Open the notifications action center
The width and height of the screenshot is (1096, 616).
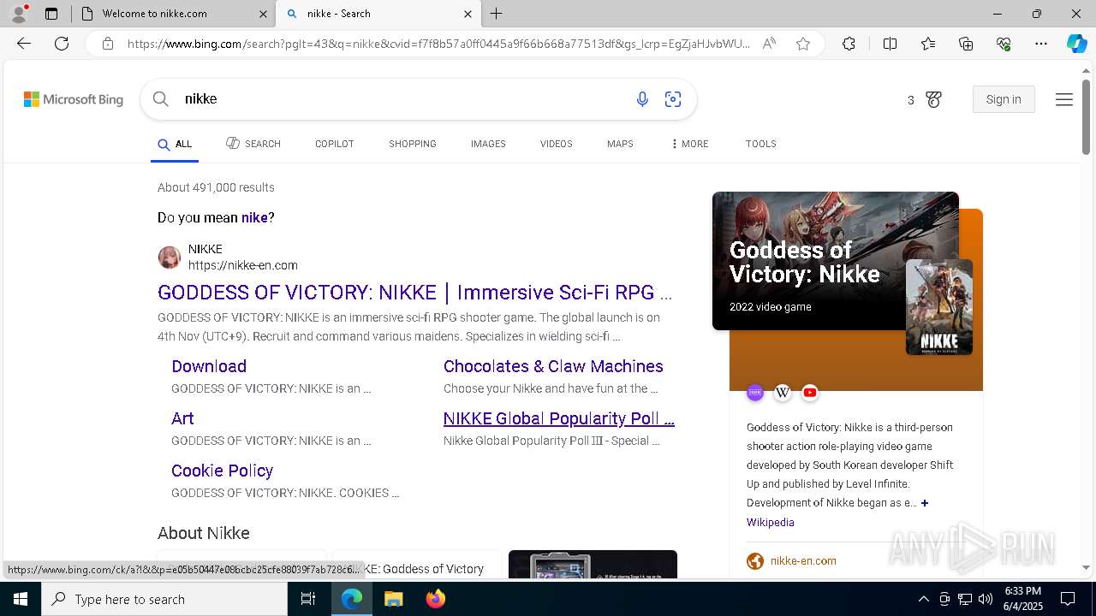coord(1068,599)
